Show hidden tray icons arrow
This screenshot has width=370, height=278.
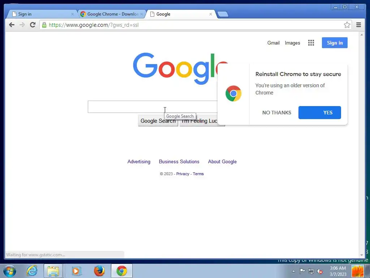point(293,271)
